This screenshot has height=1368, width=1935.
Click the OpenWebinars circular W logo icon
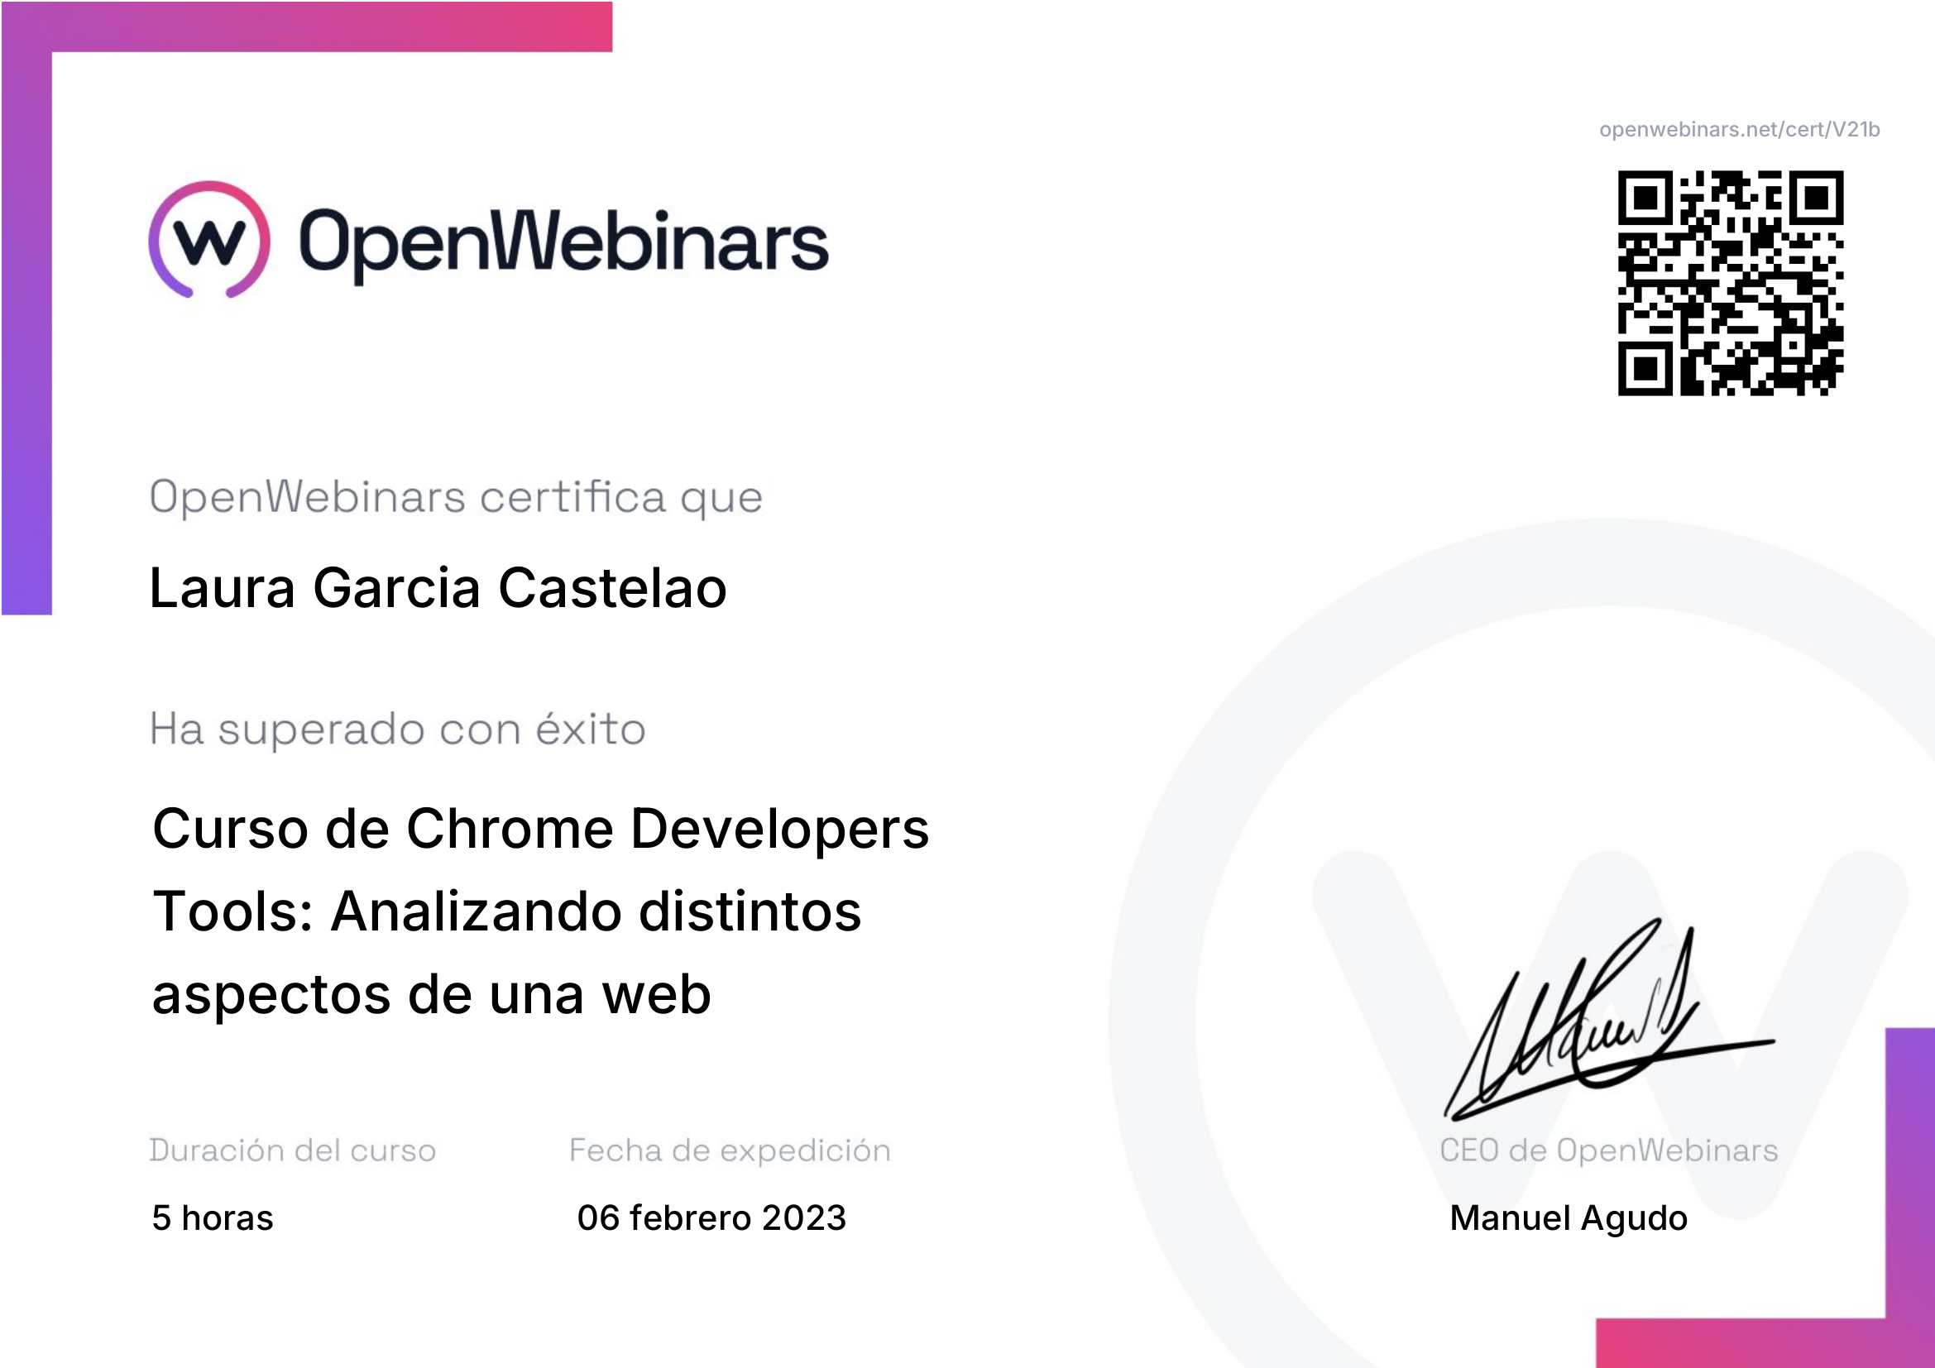pos(210,240)
